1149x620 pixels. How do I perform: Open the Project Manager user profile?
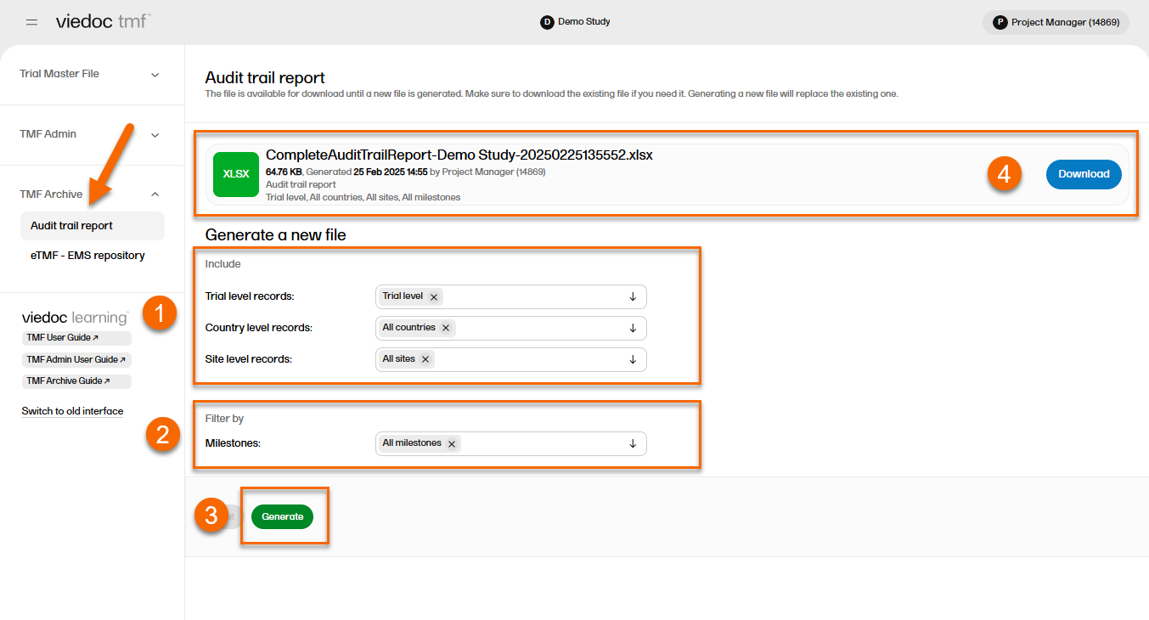1056,23
